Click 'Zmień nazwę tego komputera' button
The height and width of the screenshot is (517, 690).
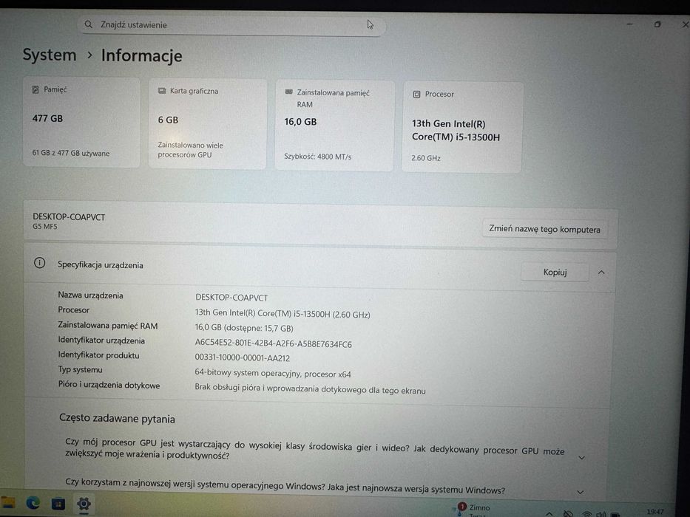click(544, 229)
